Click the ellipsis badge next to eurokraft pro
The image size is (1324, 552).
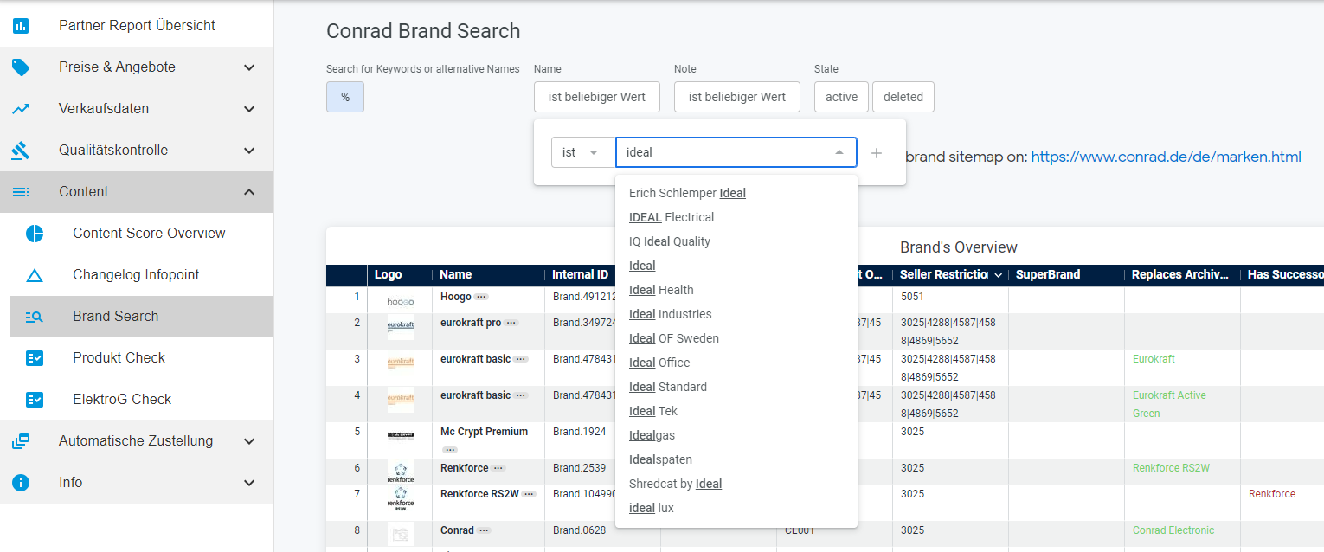click(x=511, y=323)
